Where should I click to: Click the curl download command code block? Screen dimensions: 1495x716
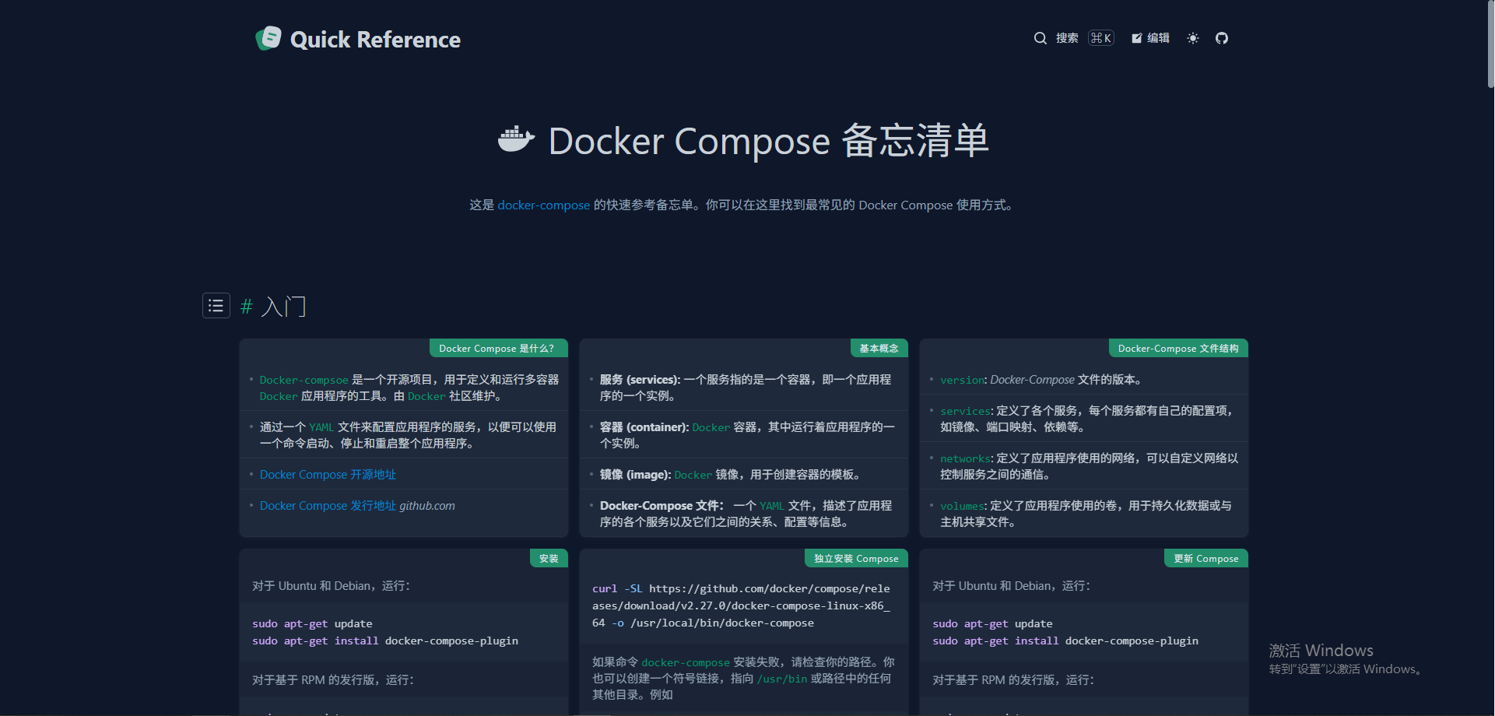[x=741, y=606]
